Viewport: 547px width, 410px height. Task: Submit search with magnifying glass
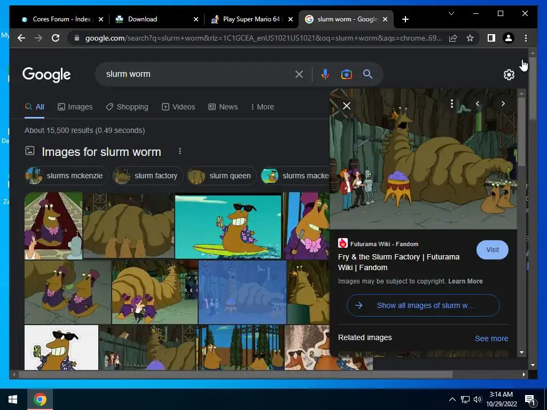pyautogui.click(x=368, y=74)
